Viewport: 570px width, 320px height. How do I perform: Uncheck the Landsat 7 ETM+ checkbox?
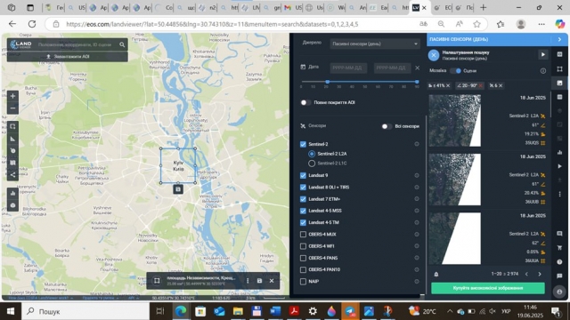click(303, 199)
